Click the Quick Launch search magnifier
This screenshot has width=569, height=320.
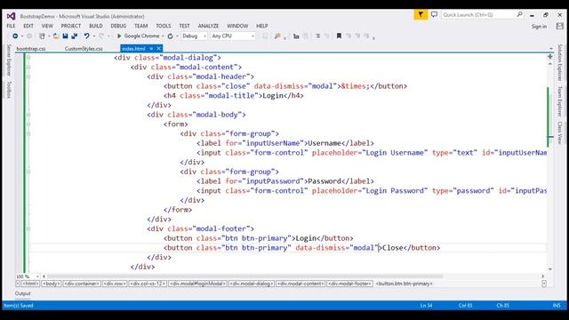click(x=519, y=14)
